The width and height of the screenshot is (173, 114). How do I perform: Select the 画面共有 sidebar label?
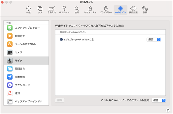click(20, 69)
